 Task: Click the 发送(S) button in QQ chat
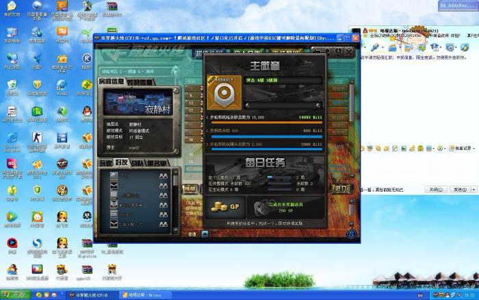click(x=460, y=190)
